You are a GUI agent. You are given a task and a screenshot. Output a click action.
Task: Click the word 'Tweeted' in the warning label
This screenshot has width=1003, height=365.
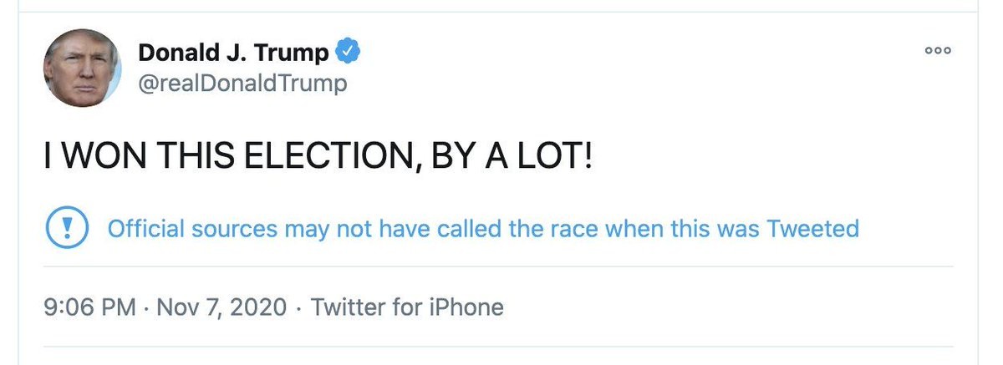pyautogui.click(x=813, y=228)
